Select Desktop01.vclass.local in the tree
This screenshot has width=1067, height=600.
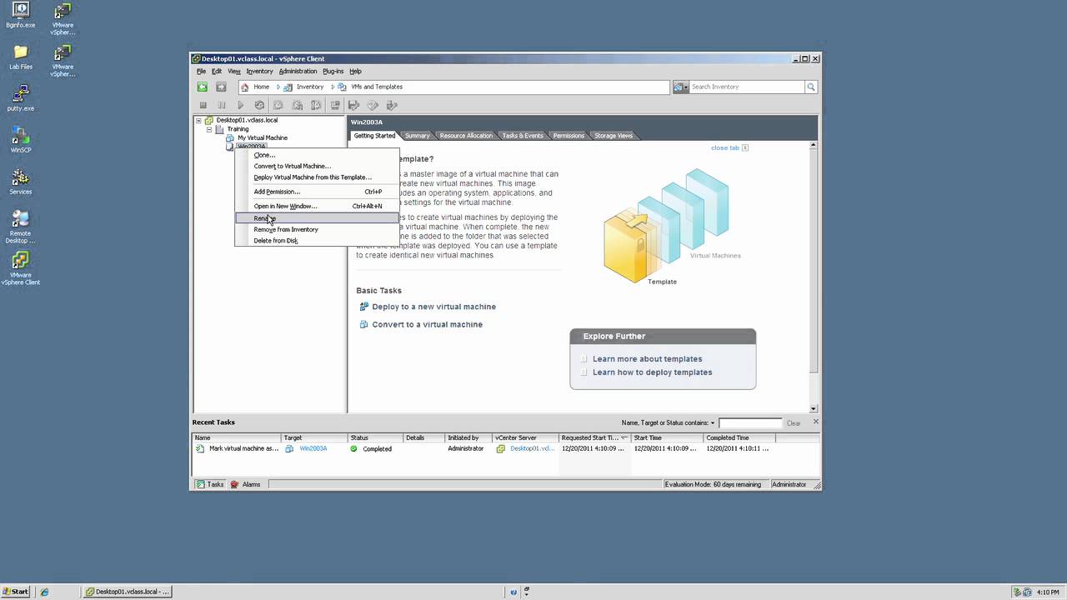pos(247,120)
